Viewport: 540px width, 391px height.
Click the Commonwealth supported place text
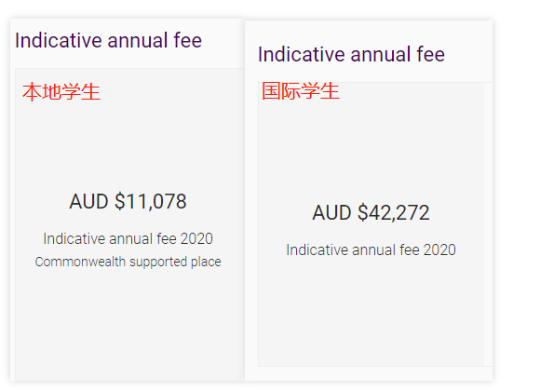pos(128,262)
